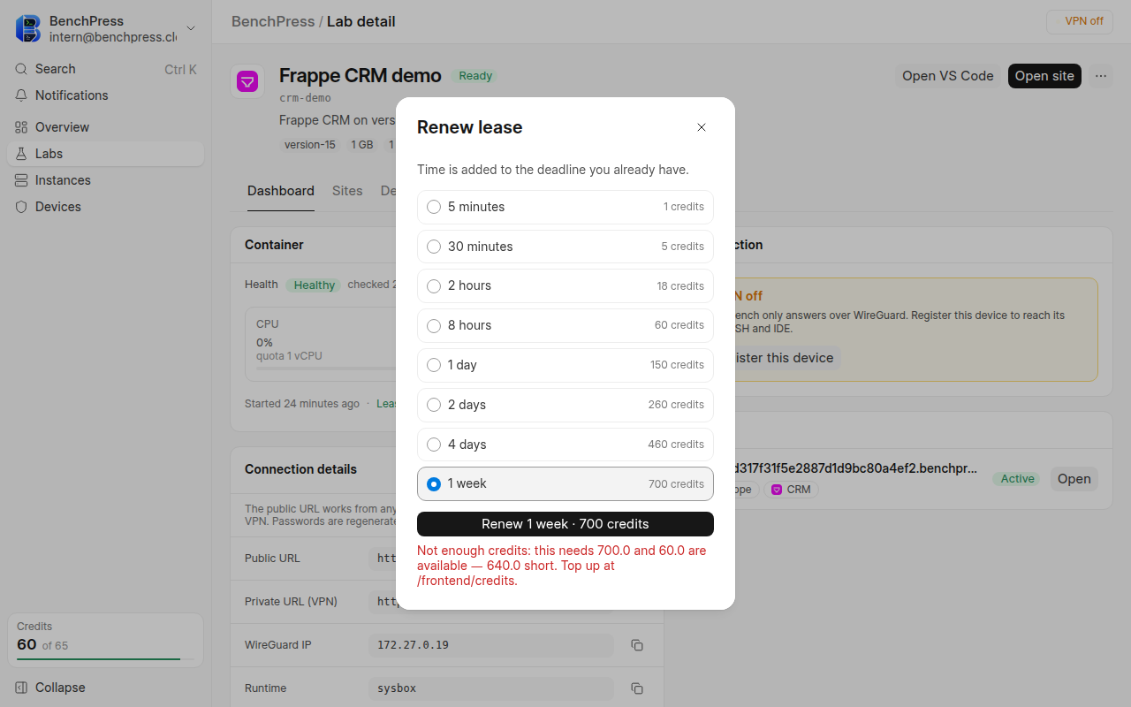Open Notifications in the sidebar
Viewport: 1131px width, 707px height.
click(105, 95)
